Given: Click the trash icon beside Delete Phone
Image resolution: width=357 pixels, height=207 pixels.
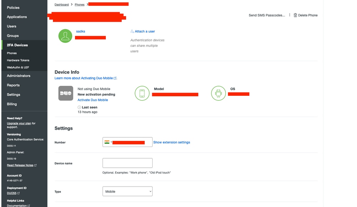Looking at the screenshot, I should coord(295,15).
